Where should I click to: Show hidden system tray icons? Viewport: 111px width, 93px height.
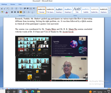tap(105, 92)
